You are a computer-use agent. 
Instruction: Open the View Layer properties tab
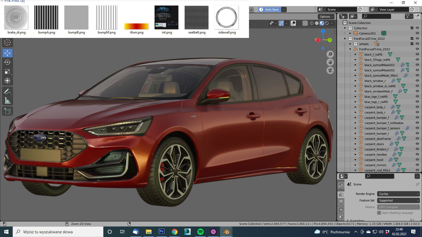[x=341, y=210]
